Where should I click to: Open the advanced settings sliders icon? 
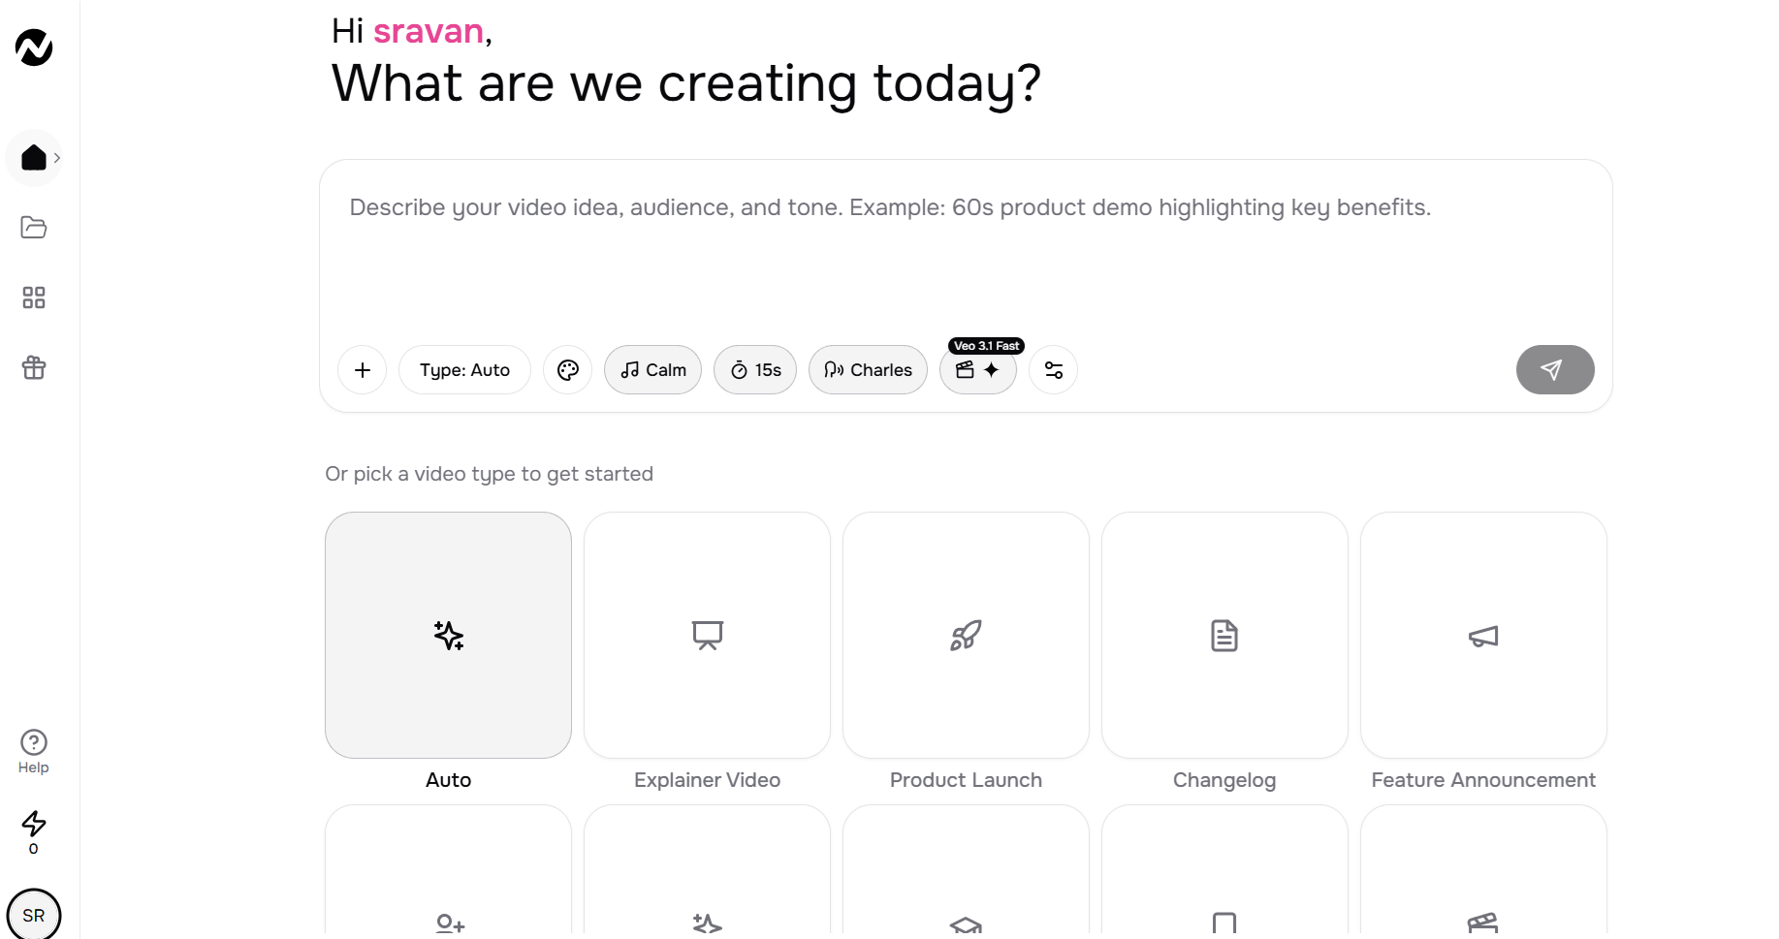coord(1054,370)
